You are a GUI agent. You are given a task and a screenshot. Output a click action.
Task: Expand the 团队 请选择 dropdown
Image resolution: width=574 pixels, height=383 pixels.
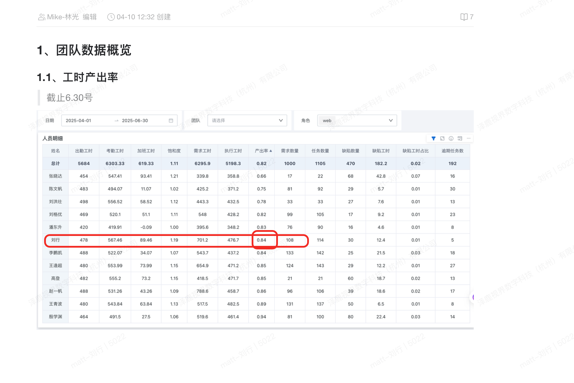point(247,120)
